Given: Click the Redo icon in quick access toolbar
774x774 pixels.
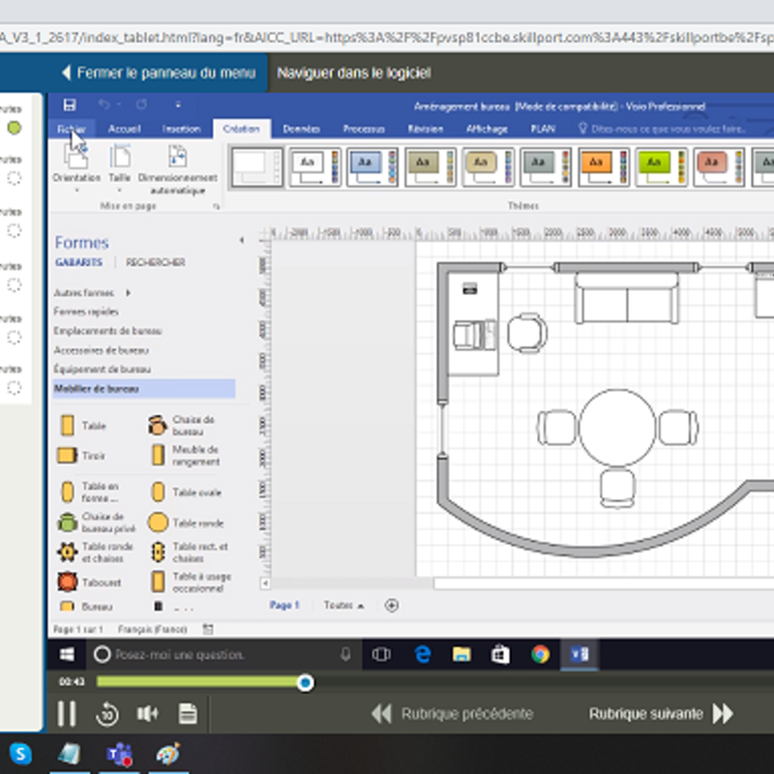Looking at the screenshot, I should click(x=141, y=104).
